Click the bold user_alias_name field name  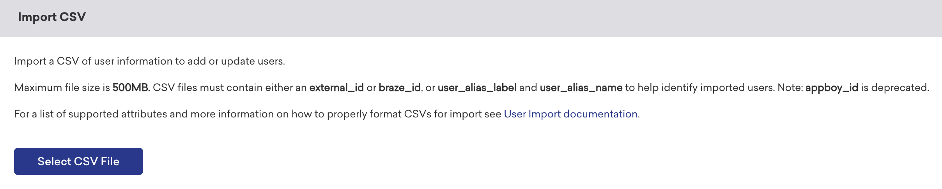tap(581, 87)
